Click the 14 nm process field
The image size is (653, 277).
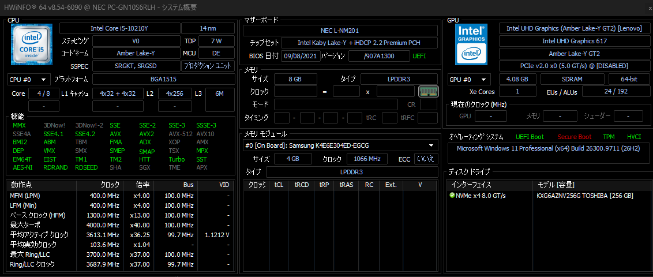coord(208,28)
